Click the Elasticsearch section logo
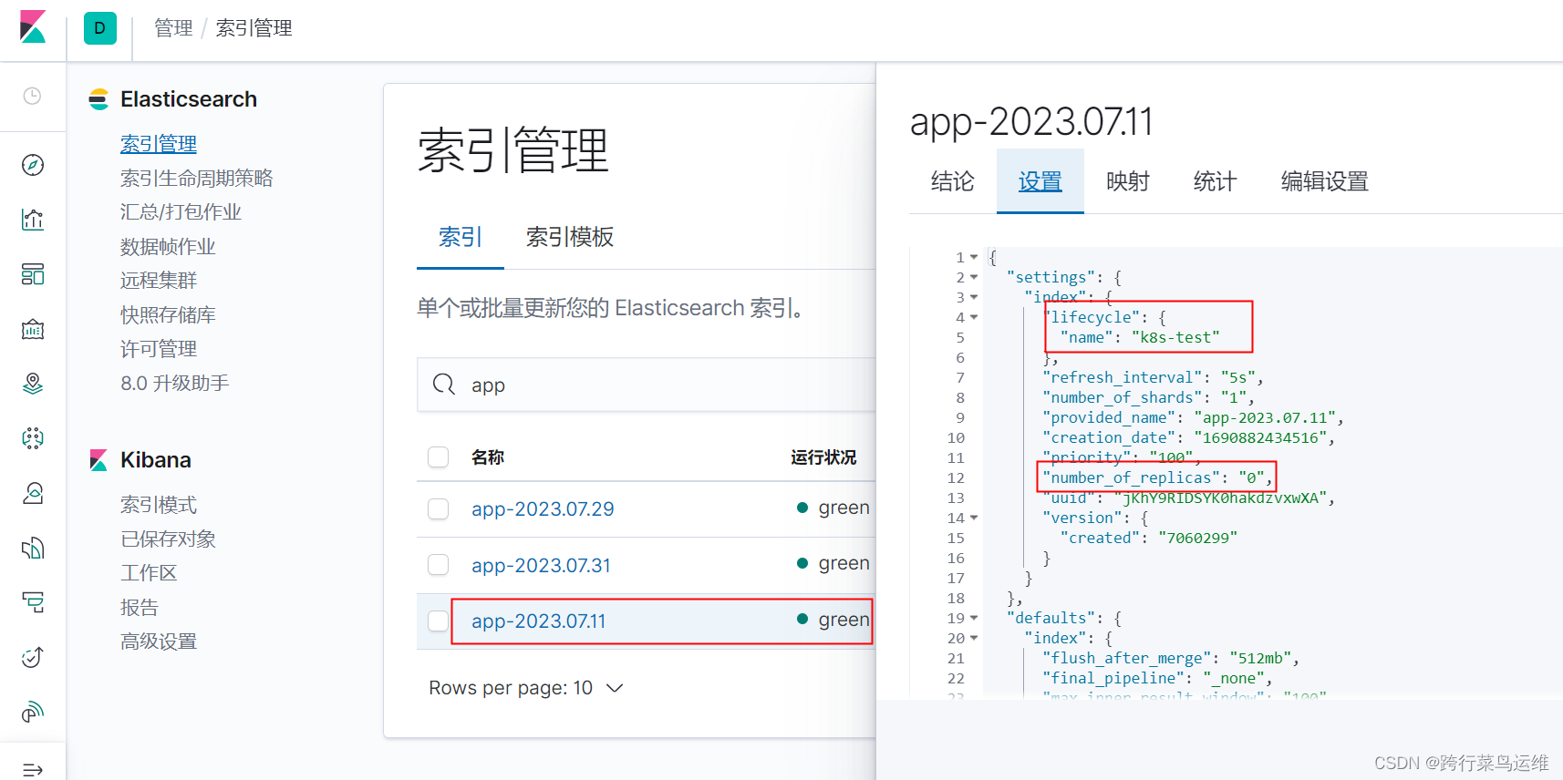1563x780 pixels. pyautogui.click(x=98, y=99)
